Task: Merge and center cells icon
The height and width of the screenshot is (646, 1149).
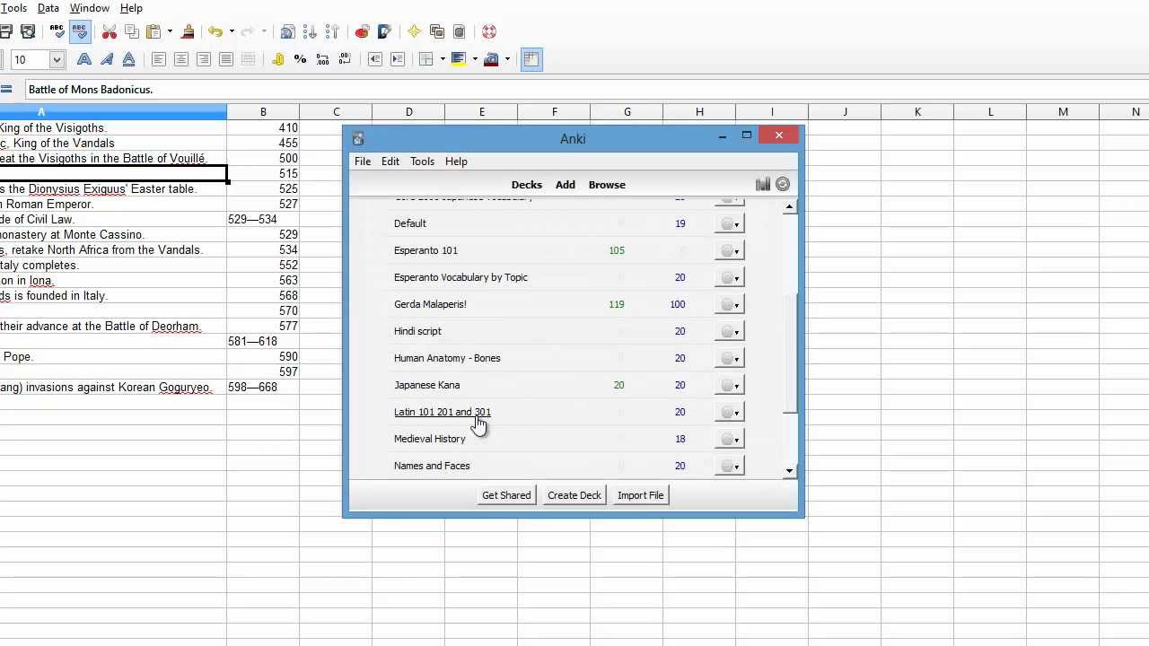Action: click(248, 59)
